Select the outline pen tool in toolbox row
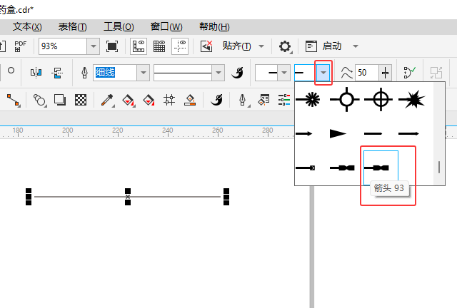Image resolution: width=457 pixels, height=308 pixels. coord(243,101)
